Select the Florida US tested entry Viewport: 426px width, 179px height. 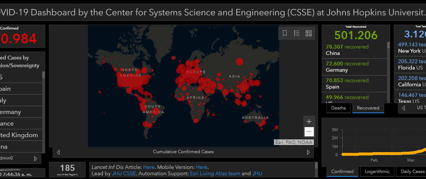coord(410,65)
